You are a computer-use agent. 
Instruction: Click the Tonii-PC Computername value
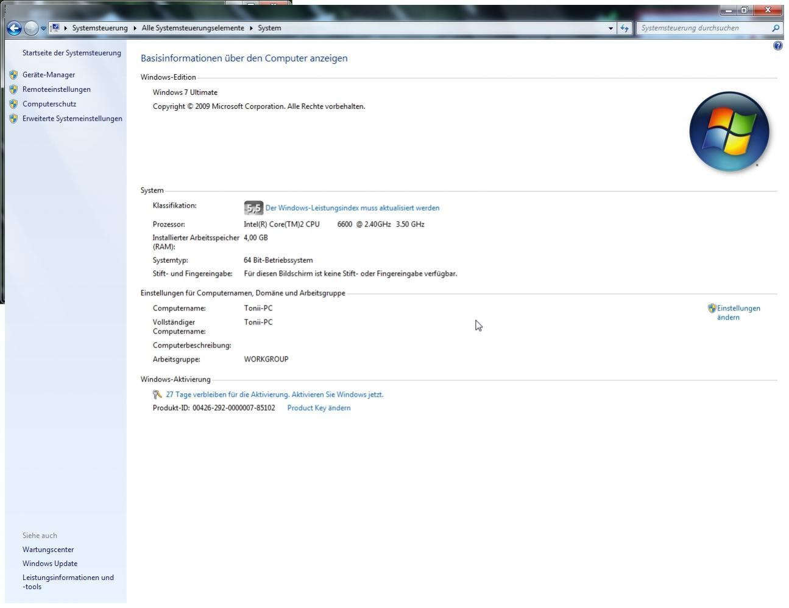pyautogui.click(x=258, y=309)
